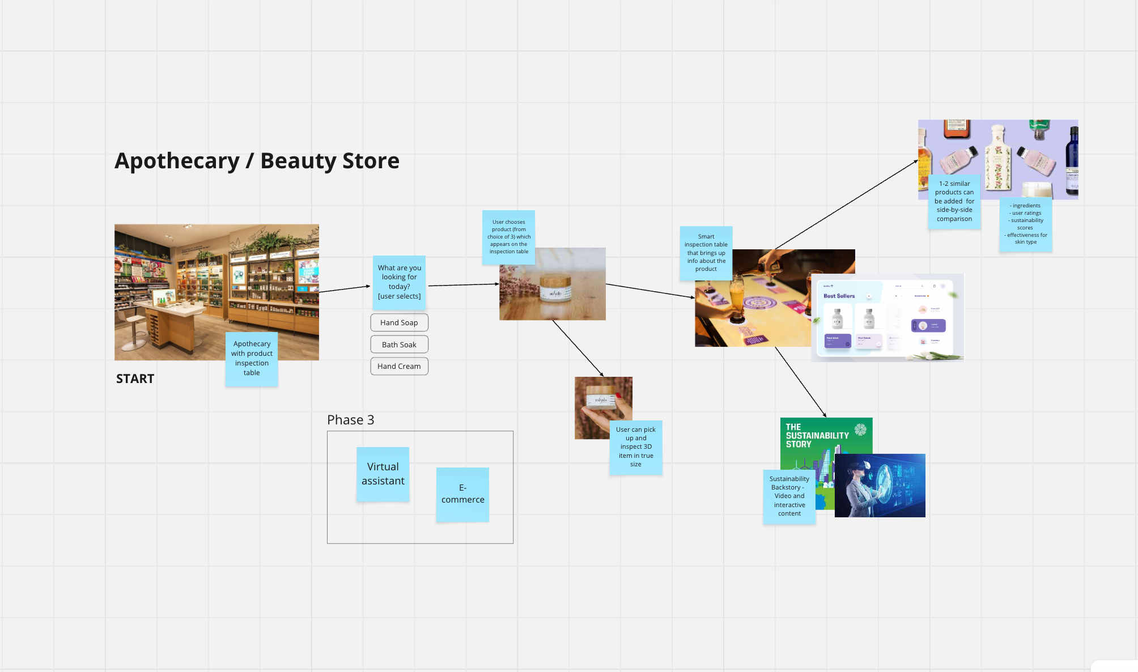1138x672 pixels.
Task: Click the white swirl logo on Sustainability Story
Action: (860, 429)
